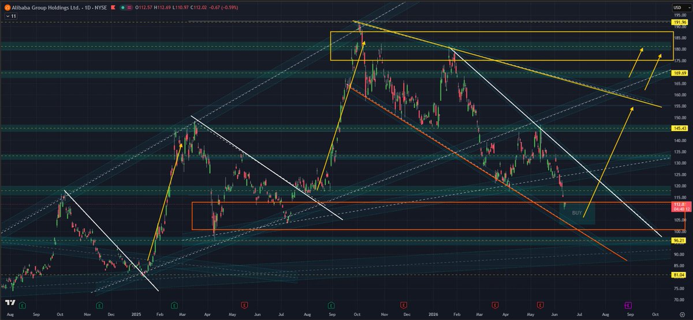Click the green market-status dot in the legend
The image size is (693, 320).
123,8
